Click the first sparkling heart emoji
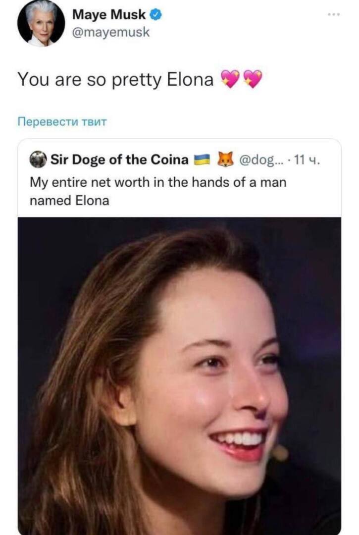Image resolution: width=359 pixels, height=535 pixels. pyautogui.click(x=230, y=79)
